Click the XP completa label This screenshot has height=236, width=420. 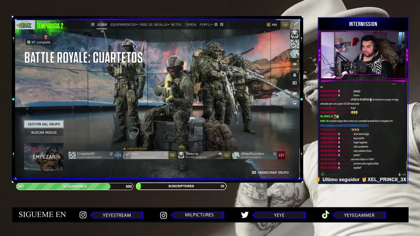click(x=41, y=42)
